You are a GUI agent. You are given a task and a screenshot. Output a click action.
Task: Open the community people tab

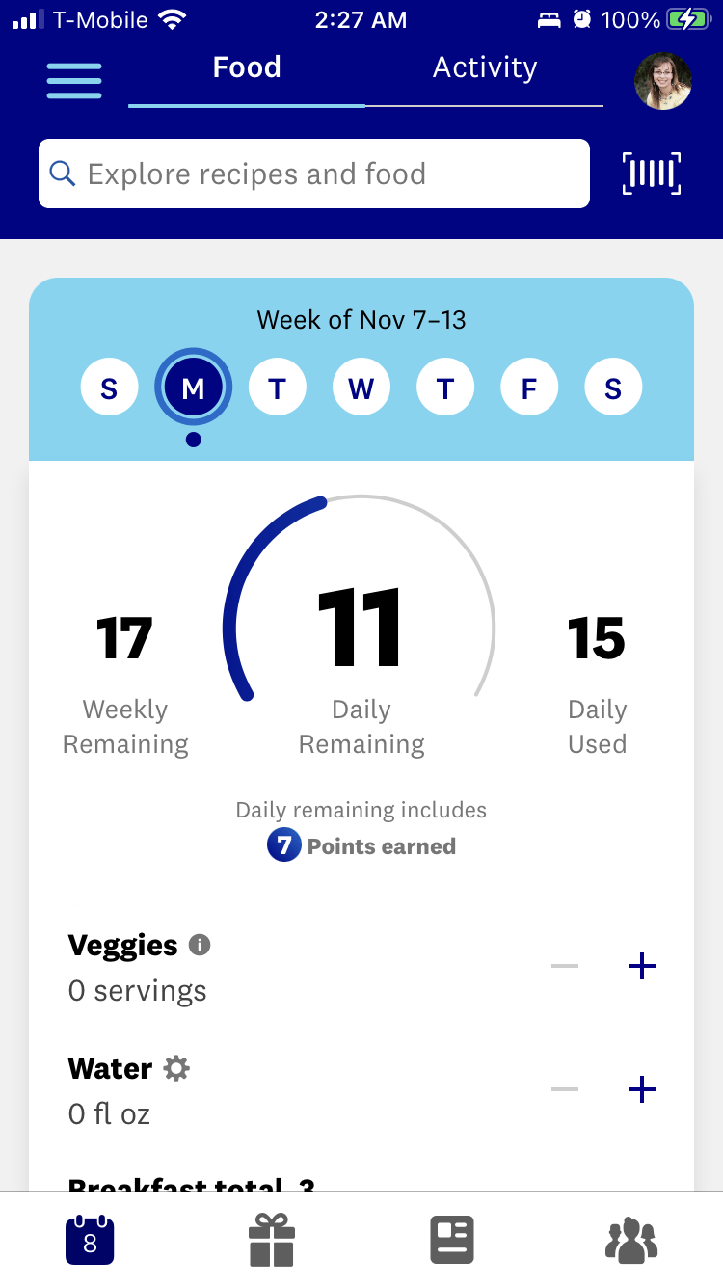click(631, 1241)
